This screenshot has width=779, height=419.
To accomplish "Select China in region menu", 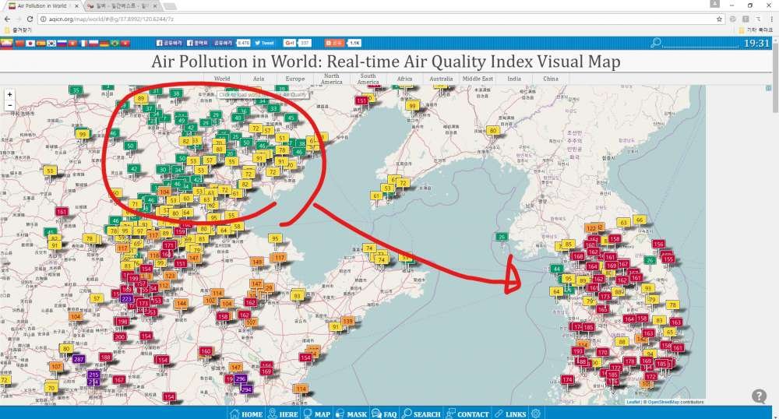I will tap(551, 79).
